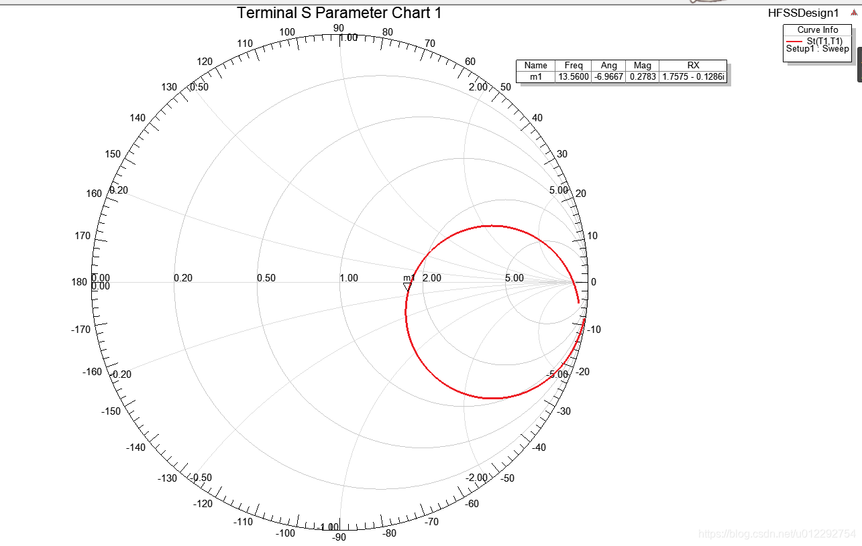862x546 pixels.
Task: Click the -2.00 reactance label
Action: click(x=478, y=478)
